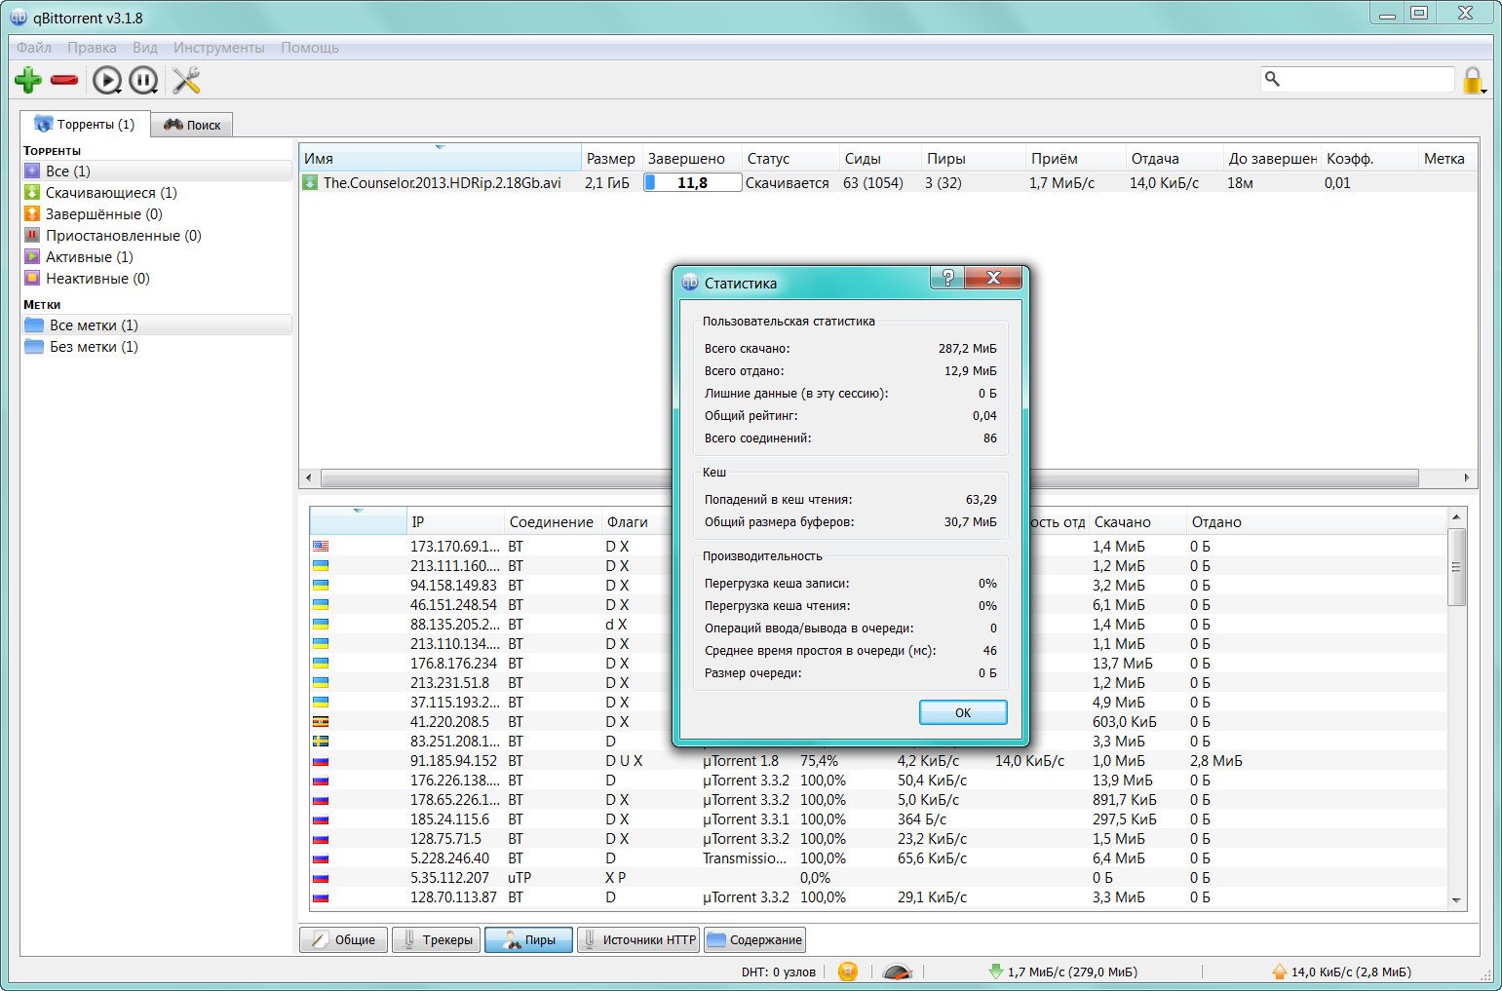Image resolution: width=1502 pixels, height=991 pixels.
Task: Sort torrents by the Размер column header
Action: pyautogui.click(x=611, y=158)
